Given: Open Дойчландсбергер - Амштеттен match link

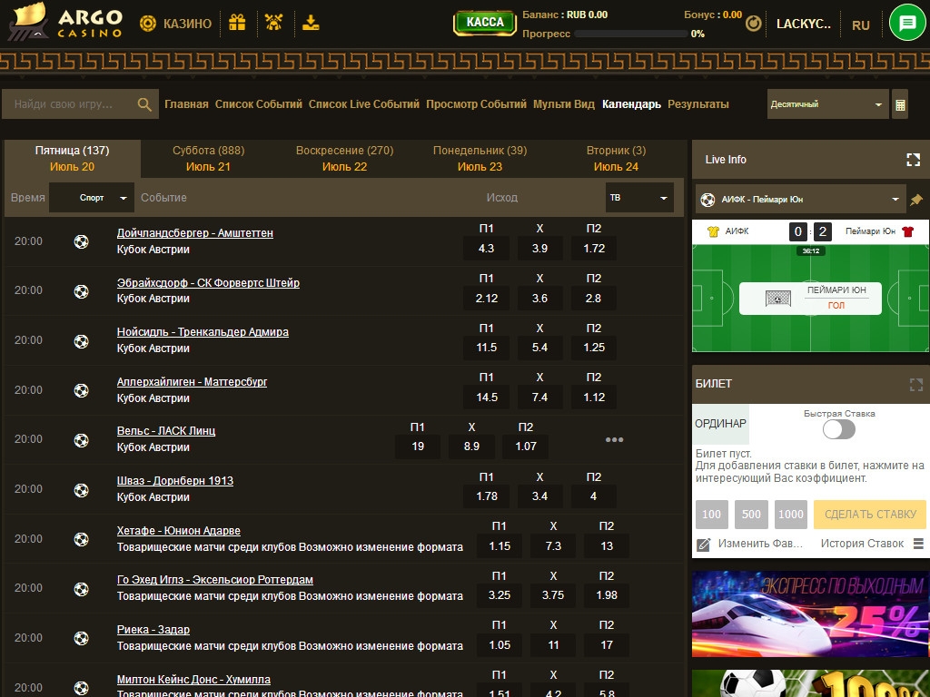Looking at the screenshot, I should tap(194, 233).
